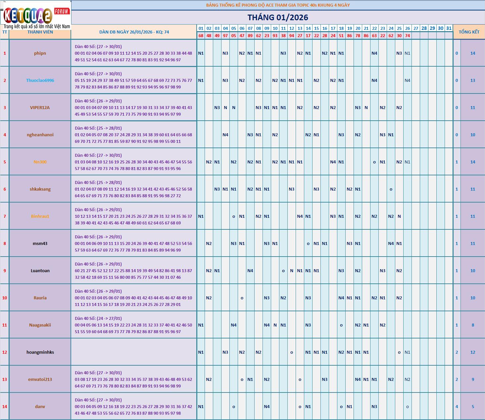This screenshot has height=420, width=485.
Task: Click the THÀNH VIÊN column header
Action: tap(40, 32)
